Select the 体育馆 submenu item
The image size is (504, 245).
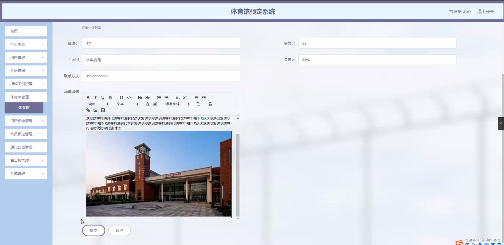[24, 108]
